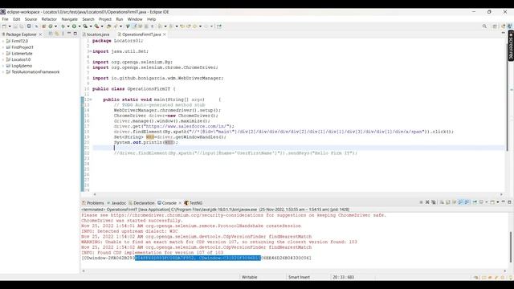Viewport: 514px width, 289px height.
Task: Expand the folded imports at line 3
Action: tap(91, 51)
